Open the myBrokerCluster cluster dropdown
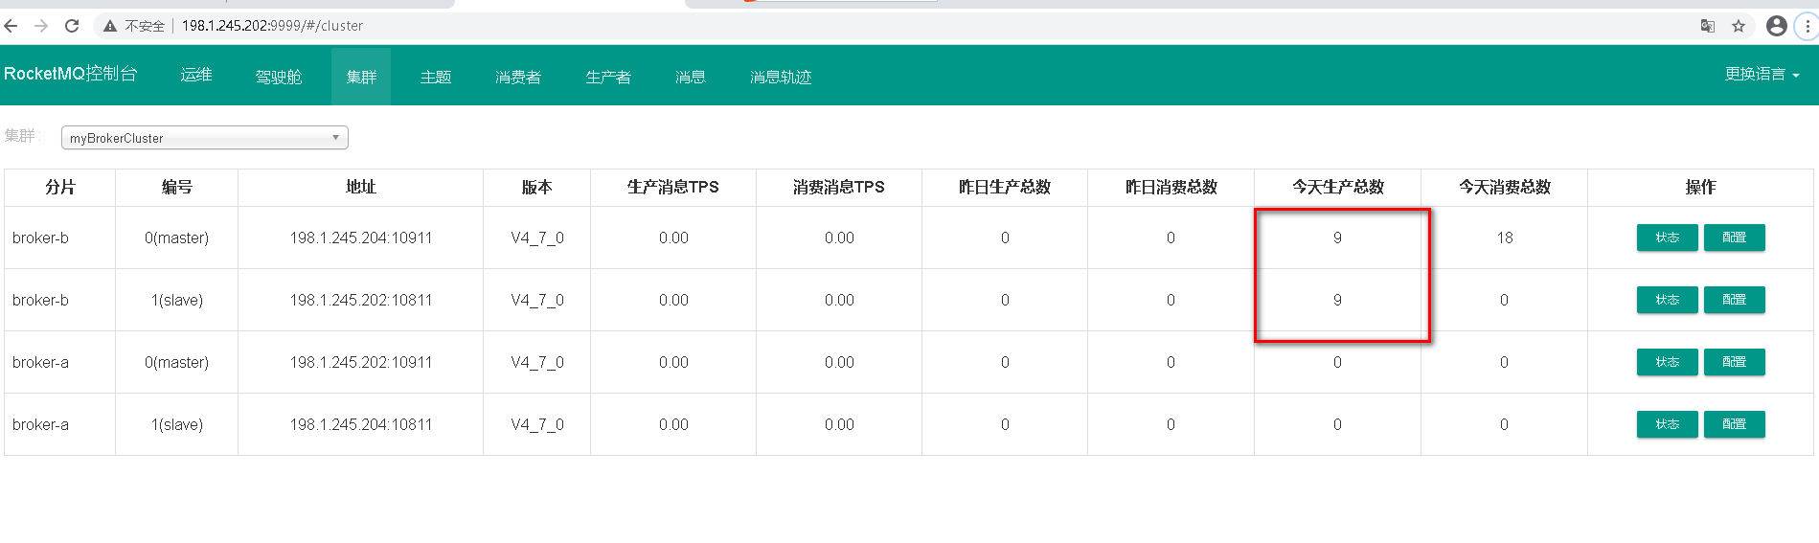Screen dimensions: 1819x543 point(205,138)
